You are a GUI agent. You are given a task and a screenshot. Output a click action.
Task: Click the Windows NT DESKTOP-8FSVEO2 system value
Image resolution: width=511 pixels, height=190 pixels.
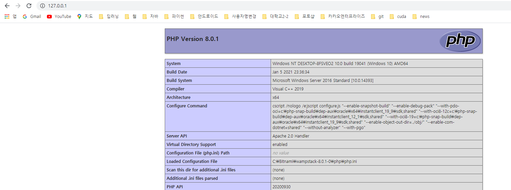click(340, 64)
